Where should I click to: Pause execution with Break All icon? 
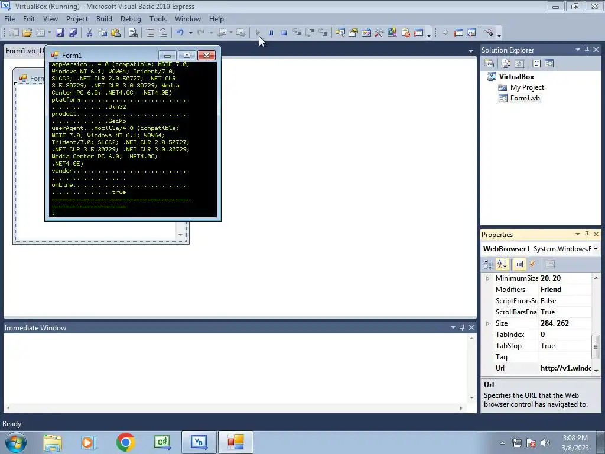coord(271,33)
